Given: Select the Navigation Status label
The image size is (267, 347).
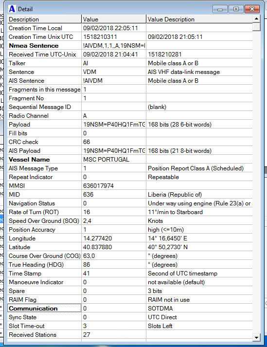Looking at the screenshot, I should [32, 203].
